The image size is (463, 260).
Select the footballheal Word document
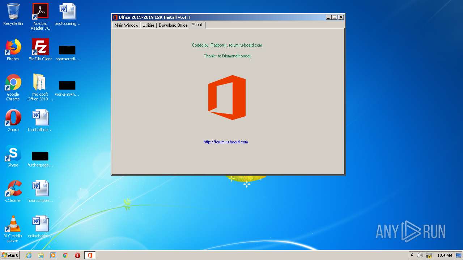pos(40,121)
